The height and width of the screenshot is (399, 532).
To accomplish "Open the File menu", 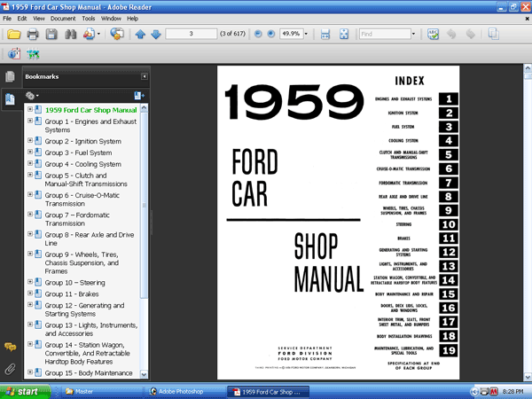I will tap(7, 19).
